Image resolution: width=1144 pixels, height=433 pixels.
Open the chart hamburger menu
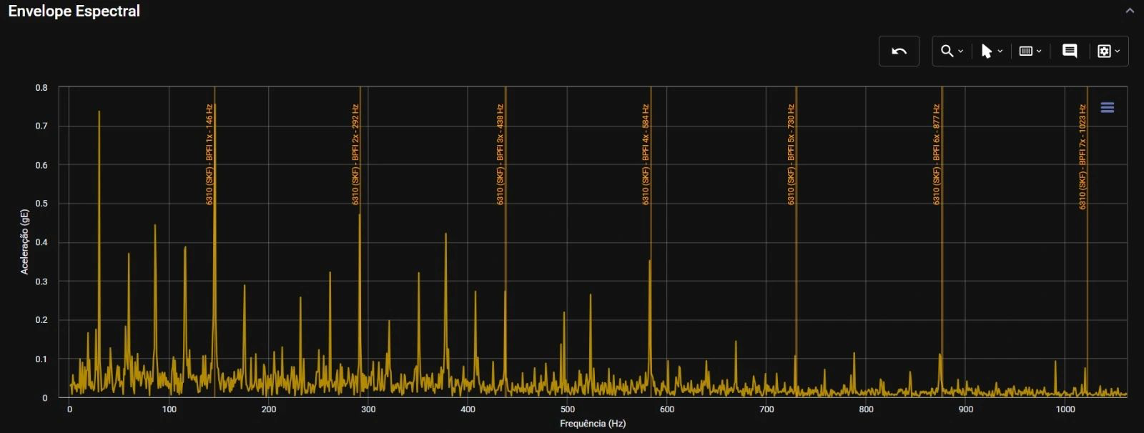[1108, 108]
